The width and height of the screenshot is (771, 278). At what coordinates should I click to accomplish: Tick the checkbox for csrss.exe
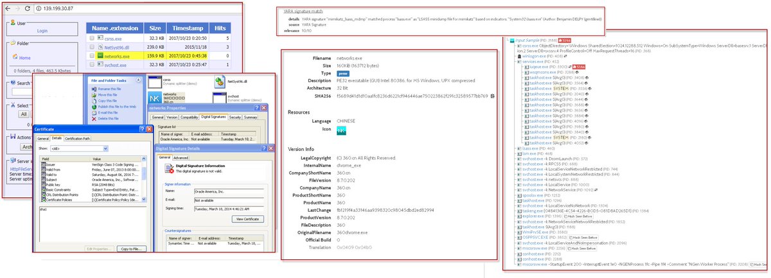tap(92, 39)
